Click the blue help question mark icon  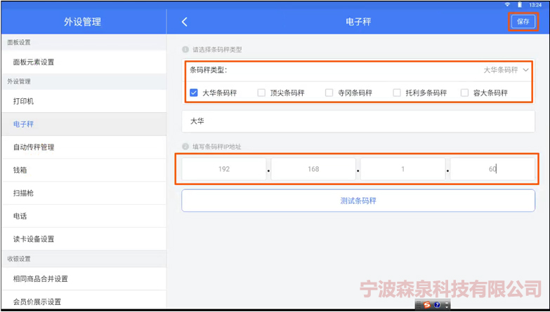click(437, 306)
